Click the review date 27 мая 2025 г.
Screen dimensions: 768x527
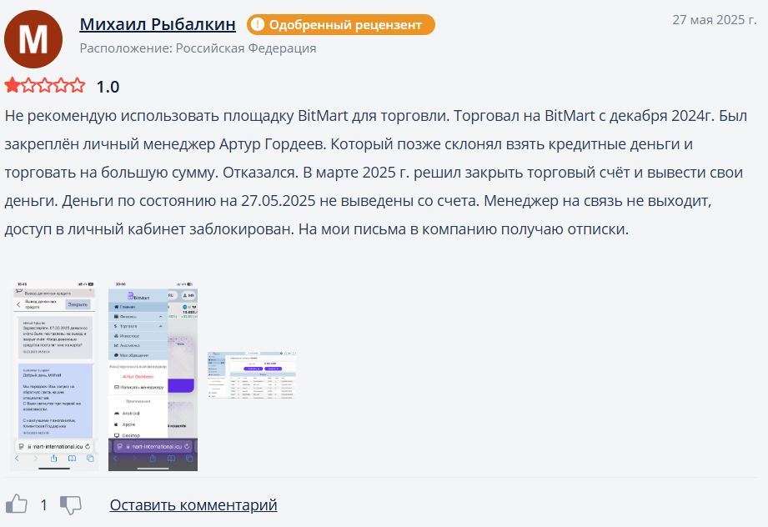(714, 19)
